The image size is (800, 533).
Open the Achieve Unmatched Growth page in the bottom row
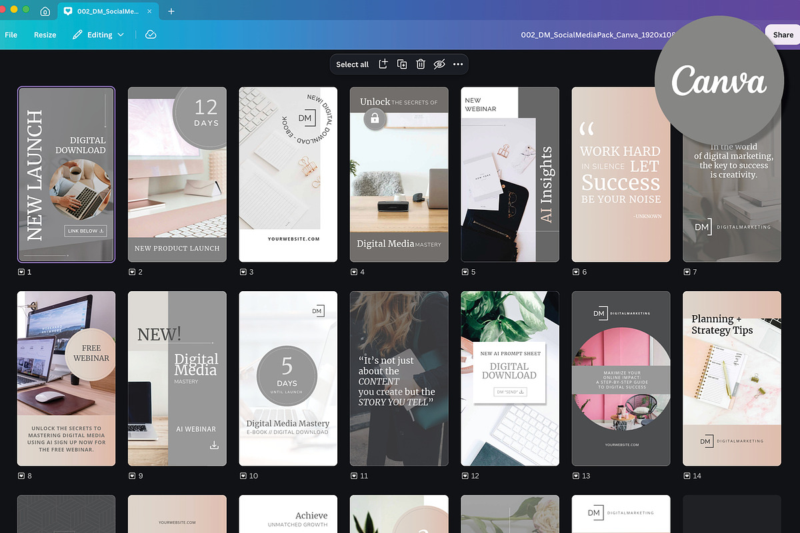(288, 514)
